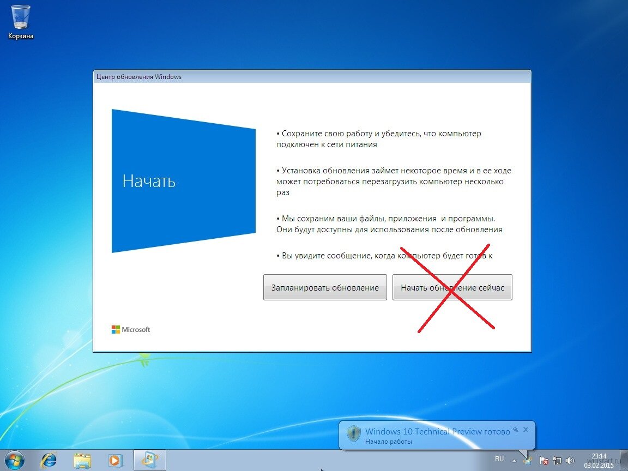Select the Windows Update taskbar button
The height and width of the screenshot is (471, 628).
tap(149, 460)
